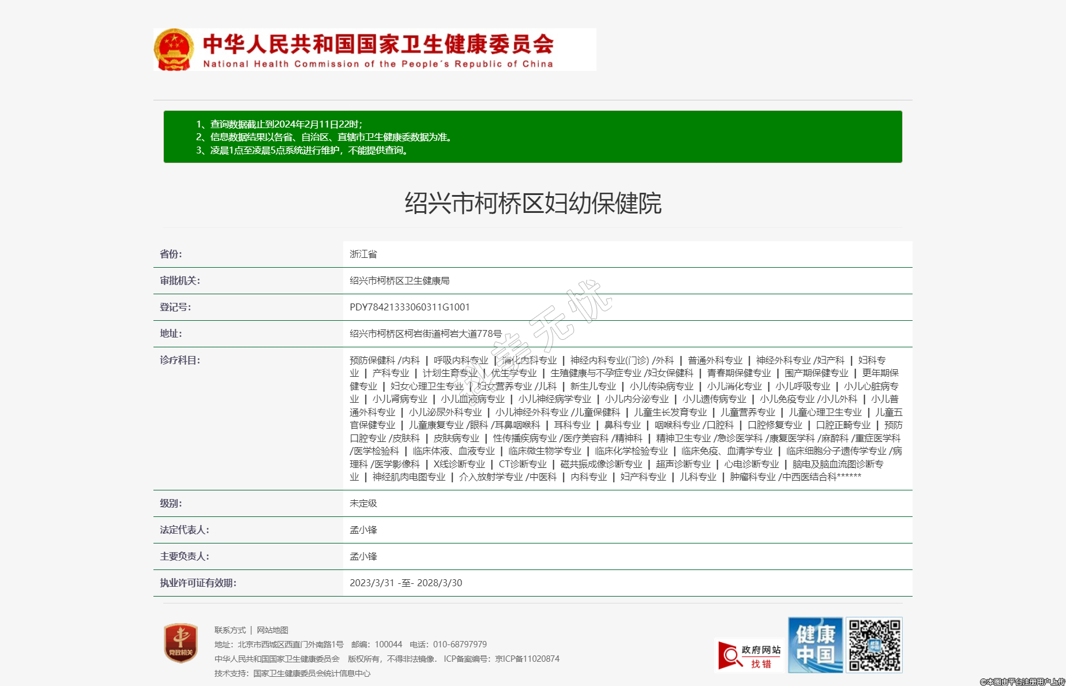Viewport: 1066px width, 686px height.
Task: Click the level value 未定级
Action: coord(363,503)
